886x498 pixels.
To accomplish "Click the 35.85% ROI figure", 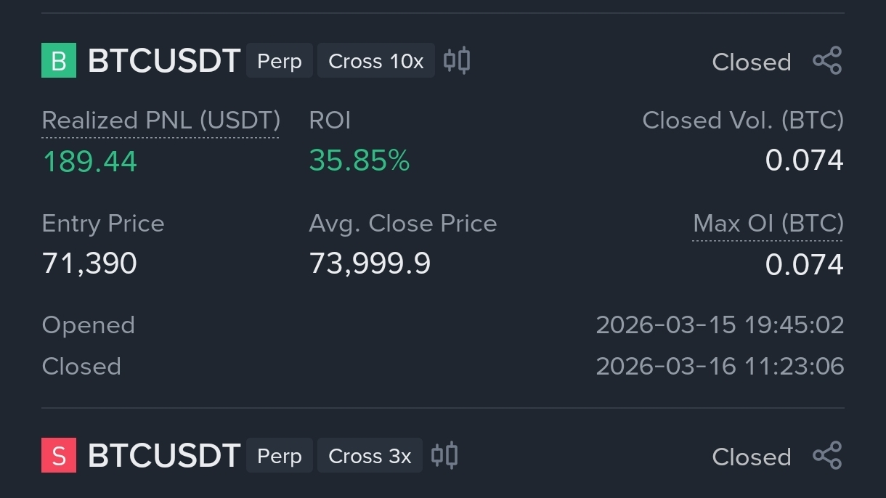I will click(x=359, y=161).
